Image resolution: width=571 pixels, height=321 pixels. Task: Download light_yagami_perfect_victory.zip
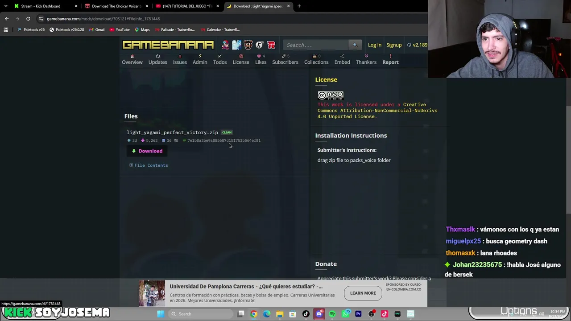tap(147, 151)
